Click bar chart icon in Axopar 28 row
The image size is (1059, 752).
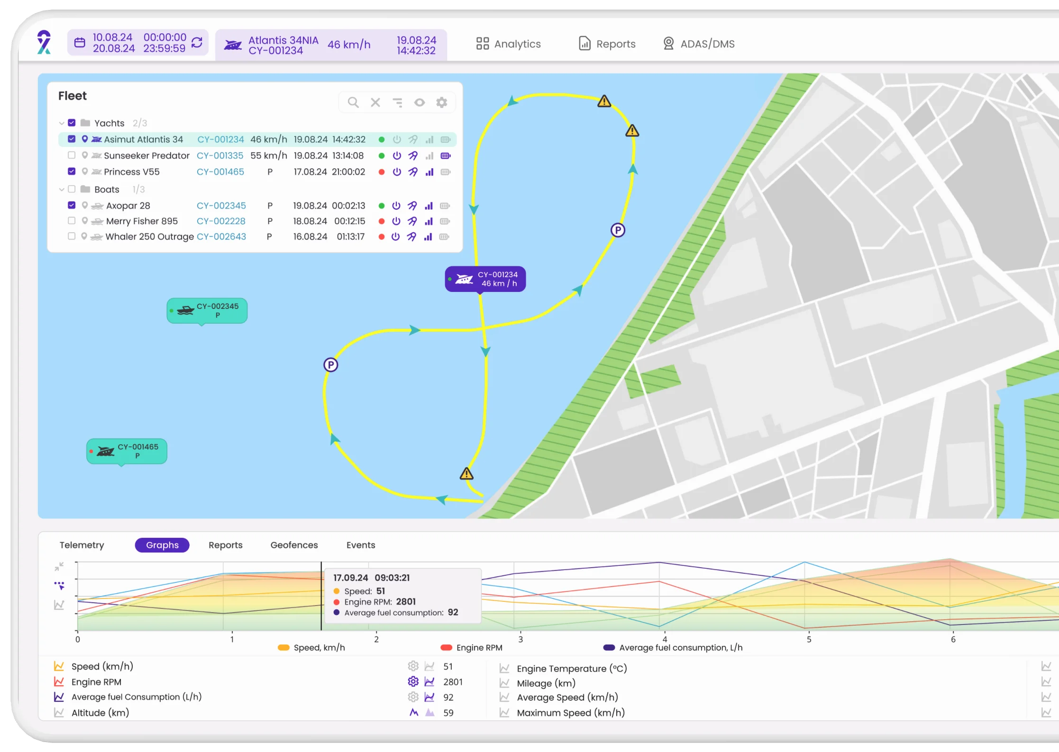pos(429,206)
